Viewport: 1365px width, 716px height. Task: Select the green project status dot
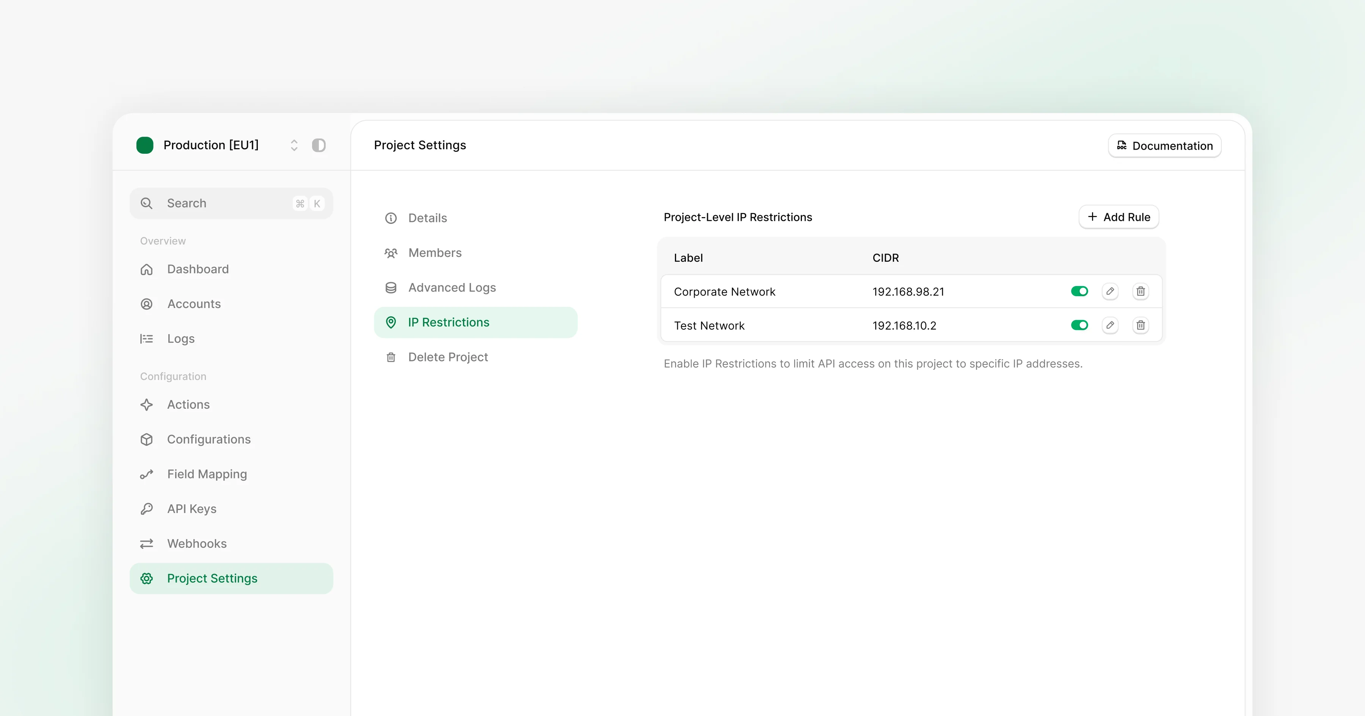pyautogui.click(x=145, y=145)
